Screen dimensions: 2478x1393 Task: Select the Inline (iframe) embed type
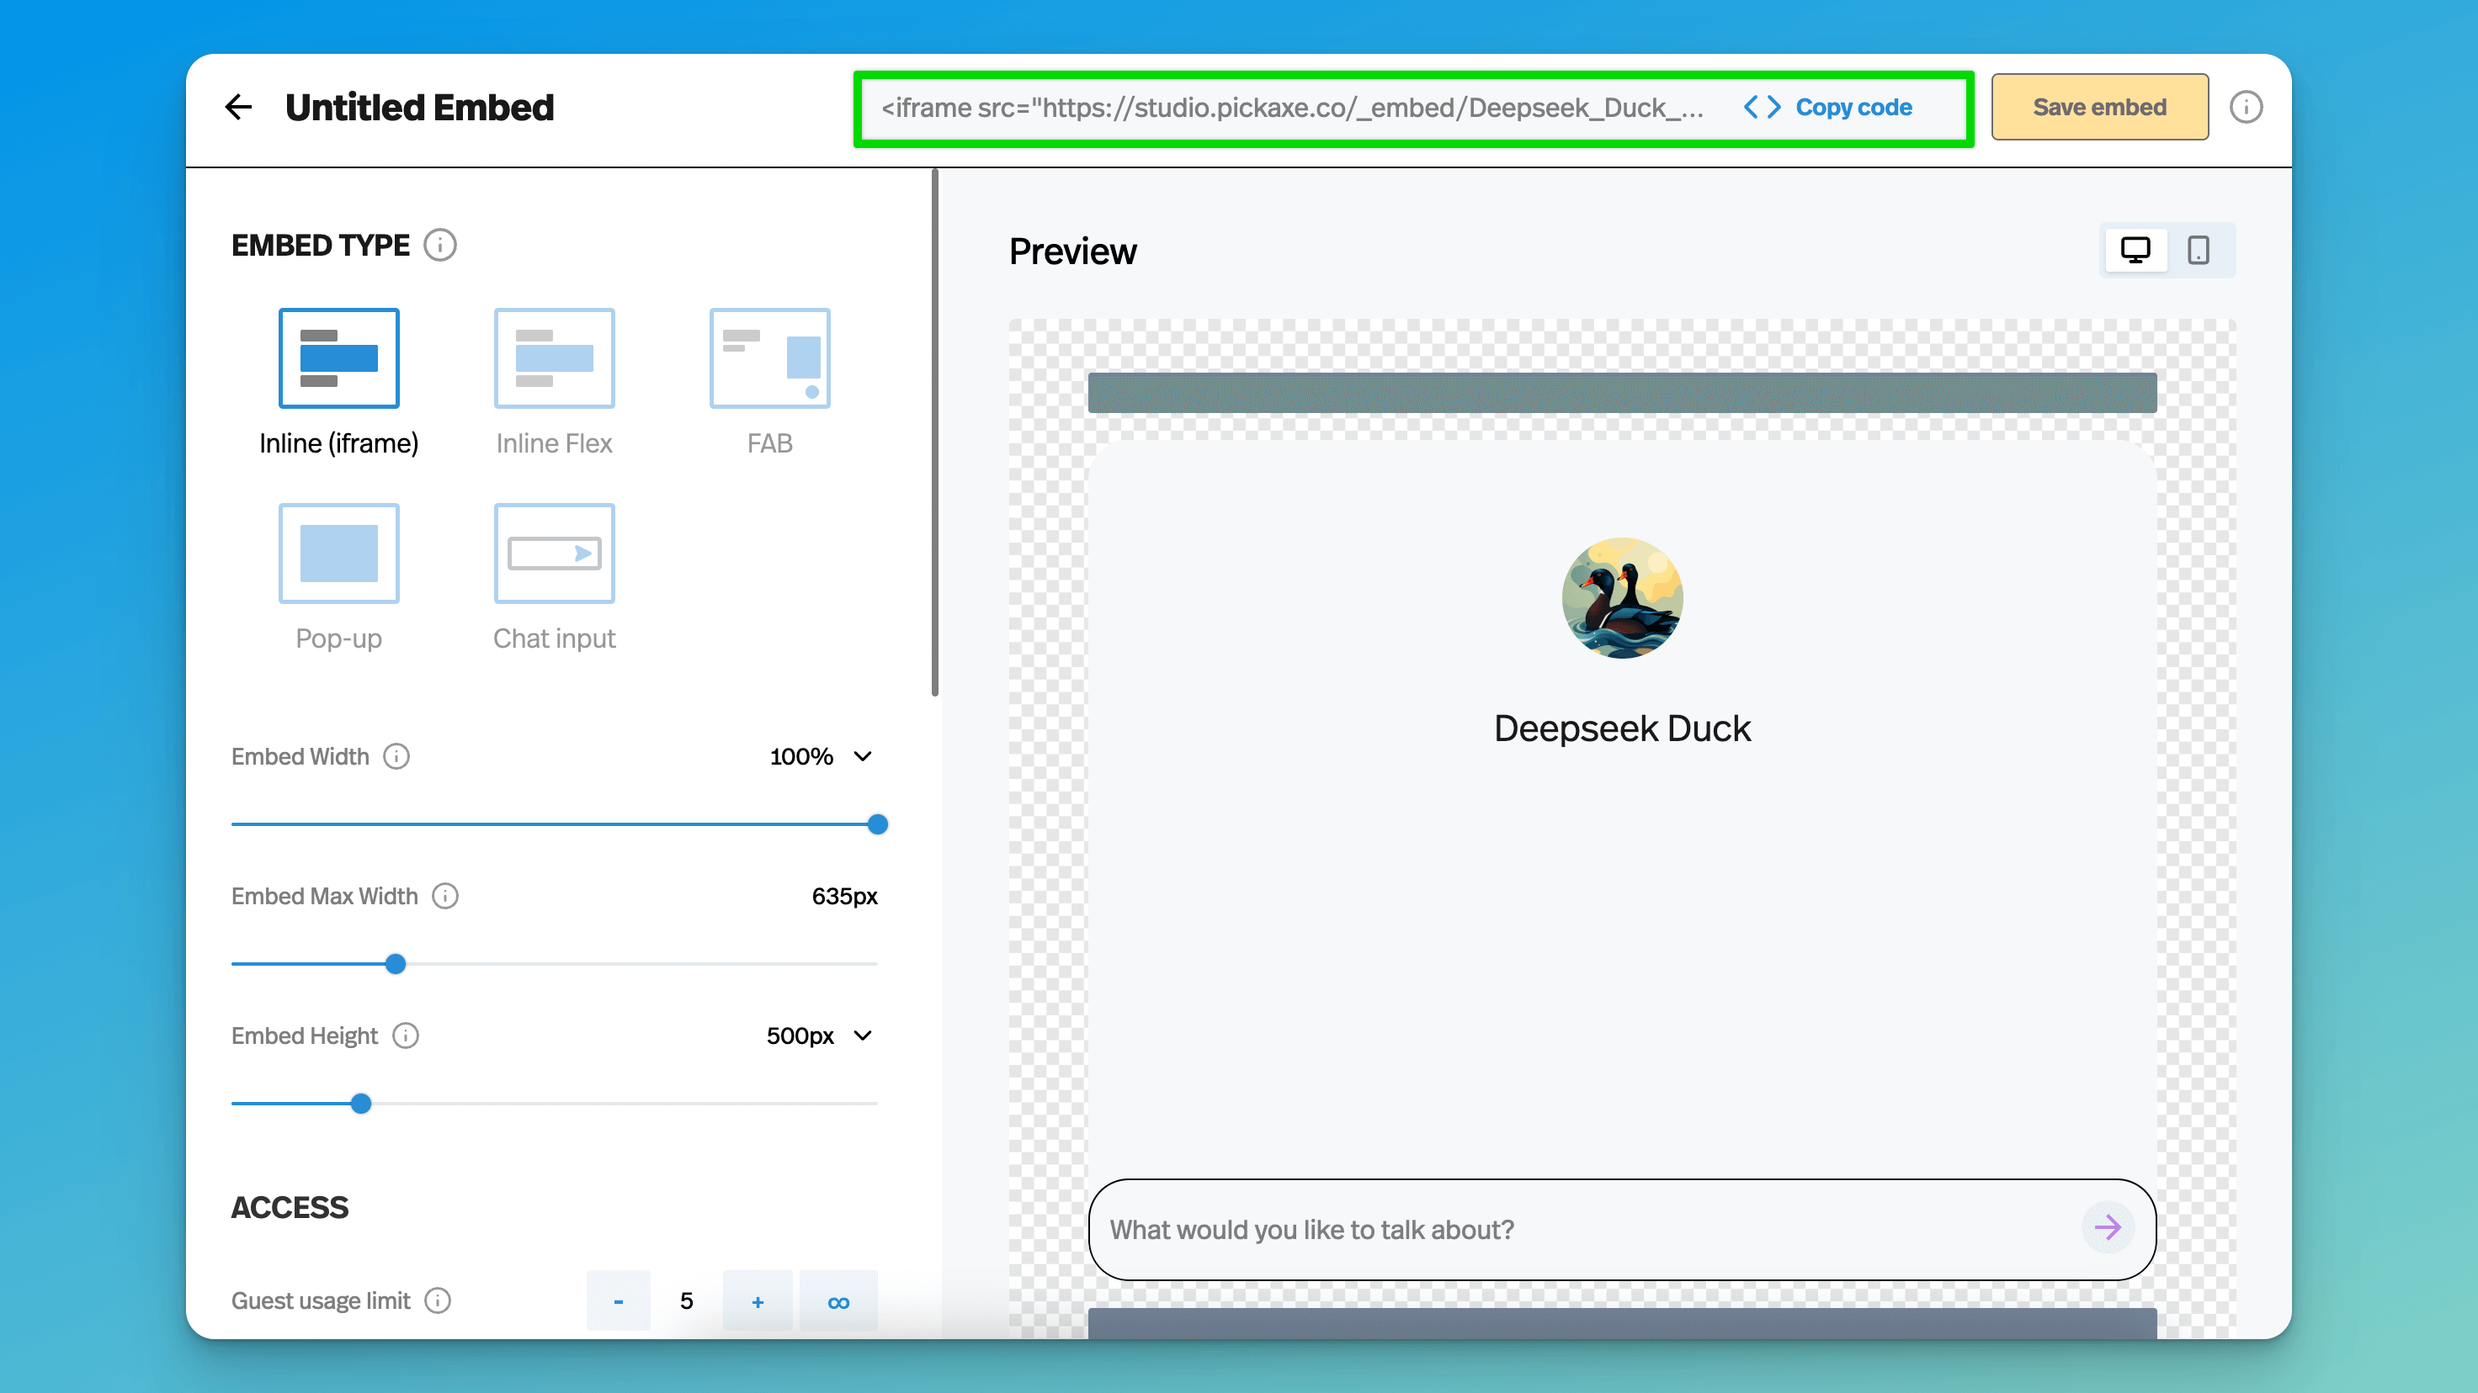[338, 358]
